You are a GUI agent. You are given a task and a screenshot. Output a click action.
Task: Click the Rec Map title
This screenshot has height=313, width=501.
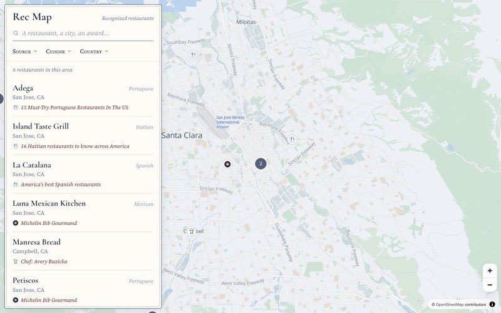[x=33, y=17]
